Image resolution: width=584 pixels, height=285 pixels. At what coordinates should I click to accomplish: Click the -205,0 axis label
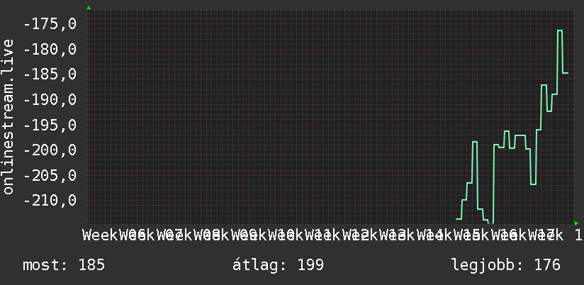[x=50, y=175]
